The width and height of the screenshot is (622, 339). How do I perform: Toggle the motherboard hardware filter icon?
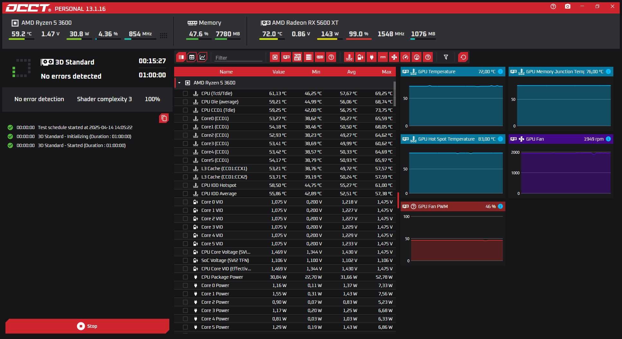coord(298,57)
